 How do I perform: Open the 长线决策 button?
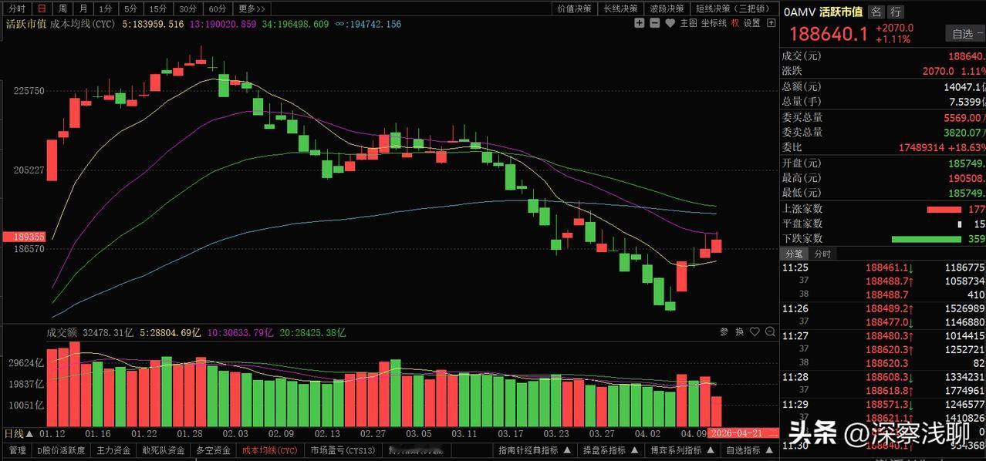(620, 8)
